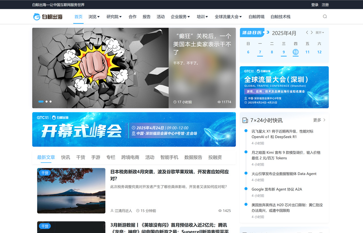Open the “癫狂”关税后 banner headline

(x=202, y=44)
